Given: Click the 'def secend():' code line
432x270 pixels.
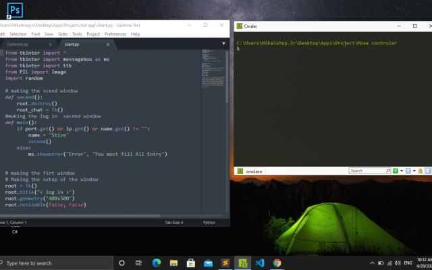Looking at the screenshot, I should pyautogui.click(x=24, y=97).
